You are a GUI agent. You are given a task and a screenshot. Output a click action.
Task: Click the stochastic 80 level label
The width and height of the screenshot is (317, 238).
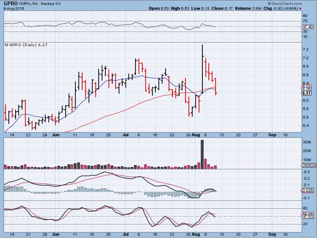pos(305,208)
